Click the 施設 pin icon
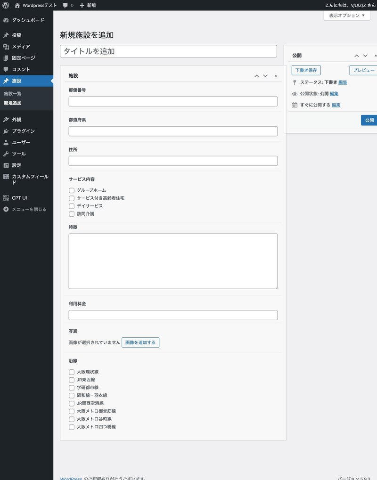Image resolution: width=377 pixels, height=480 pixels. pos(6,81)
